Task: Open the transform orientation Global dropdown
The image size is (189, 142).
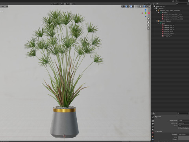Action: [55, 4]
